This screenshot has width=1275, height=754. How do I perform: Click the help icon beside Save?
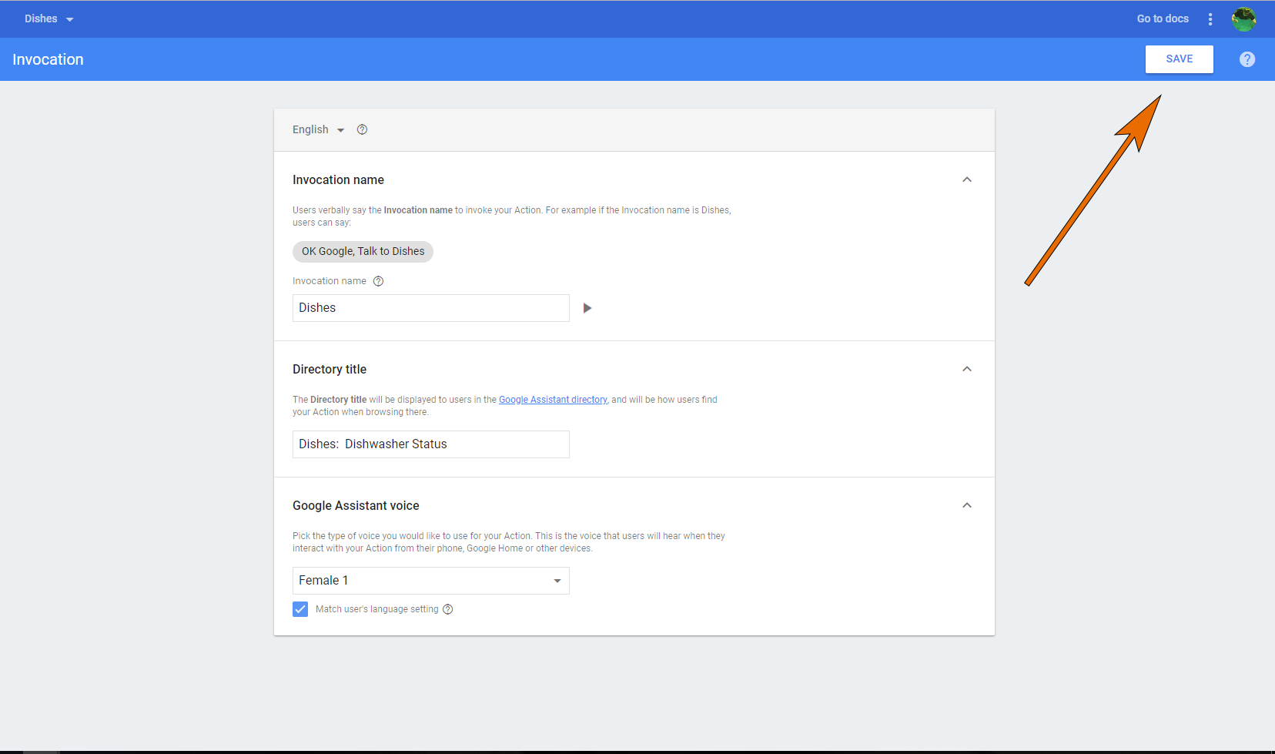tap(1247, 59)
